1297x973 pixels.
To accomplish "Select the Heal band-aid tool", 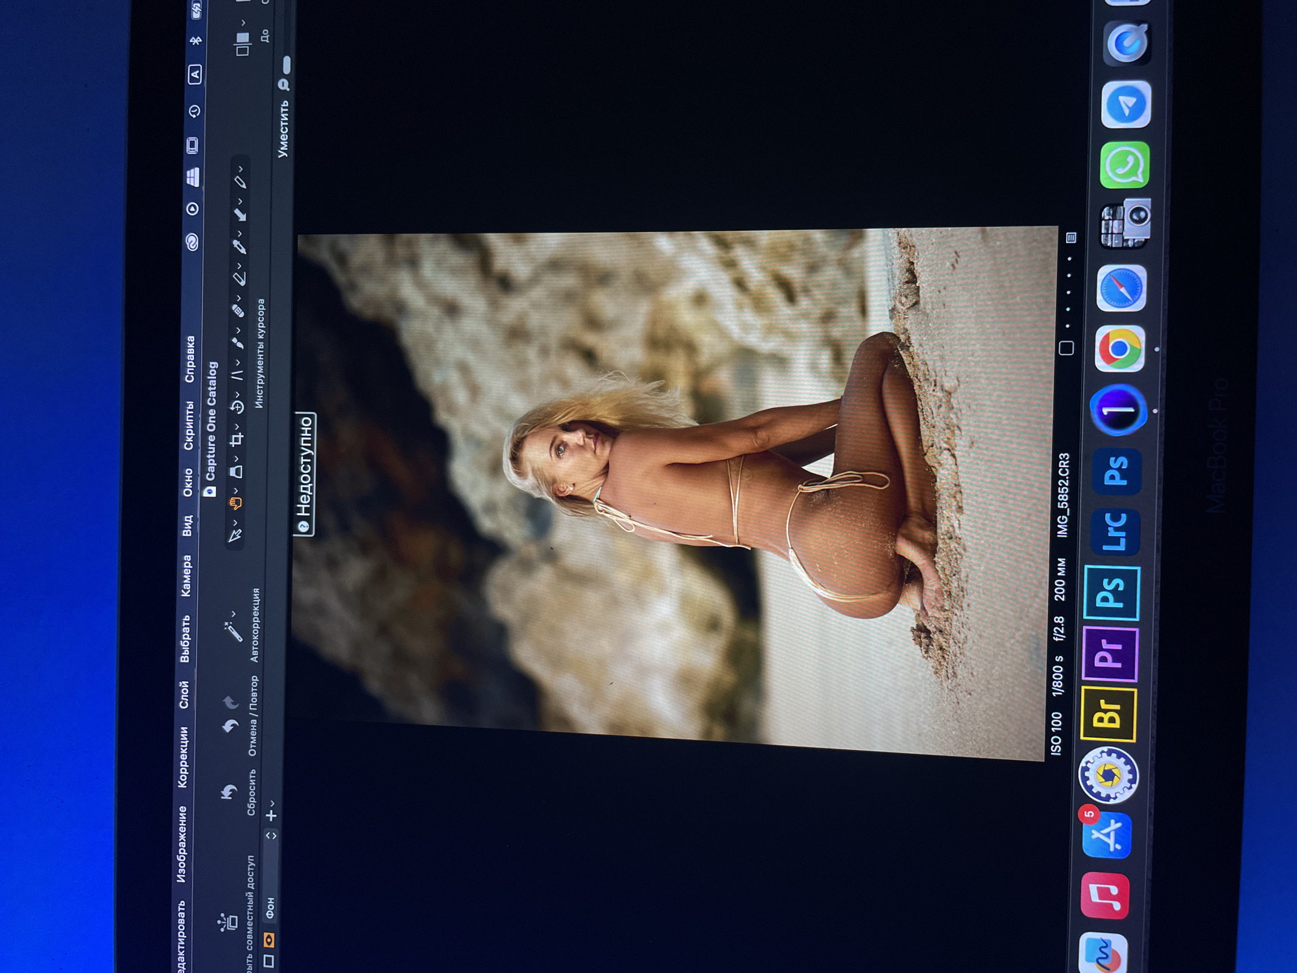I will (239, 311).
